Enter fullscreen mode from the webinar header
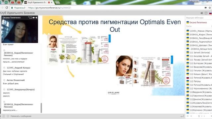The image size is (212, 119). [206, 13]
